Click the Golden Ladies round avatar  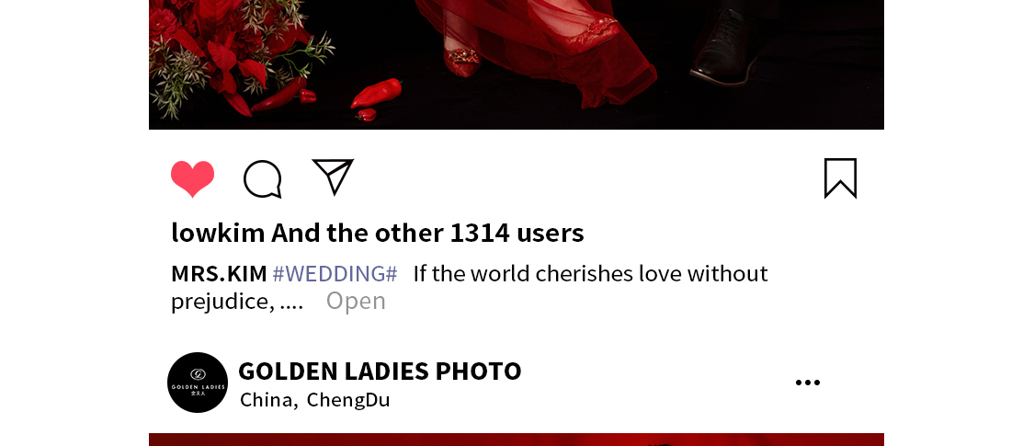pos(198,383)
